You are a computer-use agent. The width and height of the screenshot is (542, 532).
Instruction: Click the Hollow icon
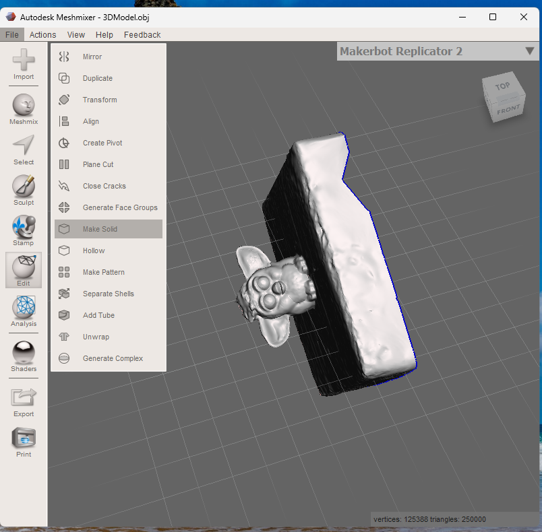click(64, 251)
